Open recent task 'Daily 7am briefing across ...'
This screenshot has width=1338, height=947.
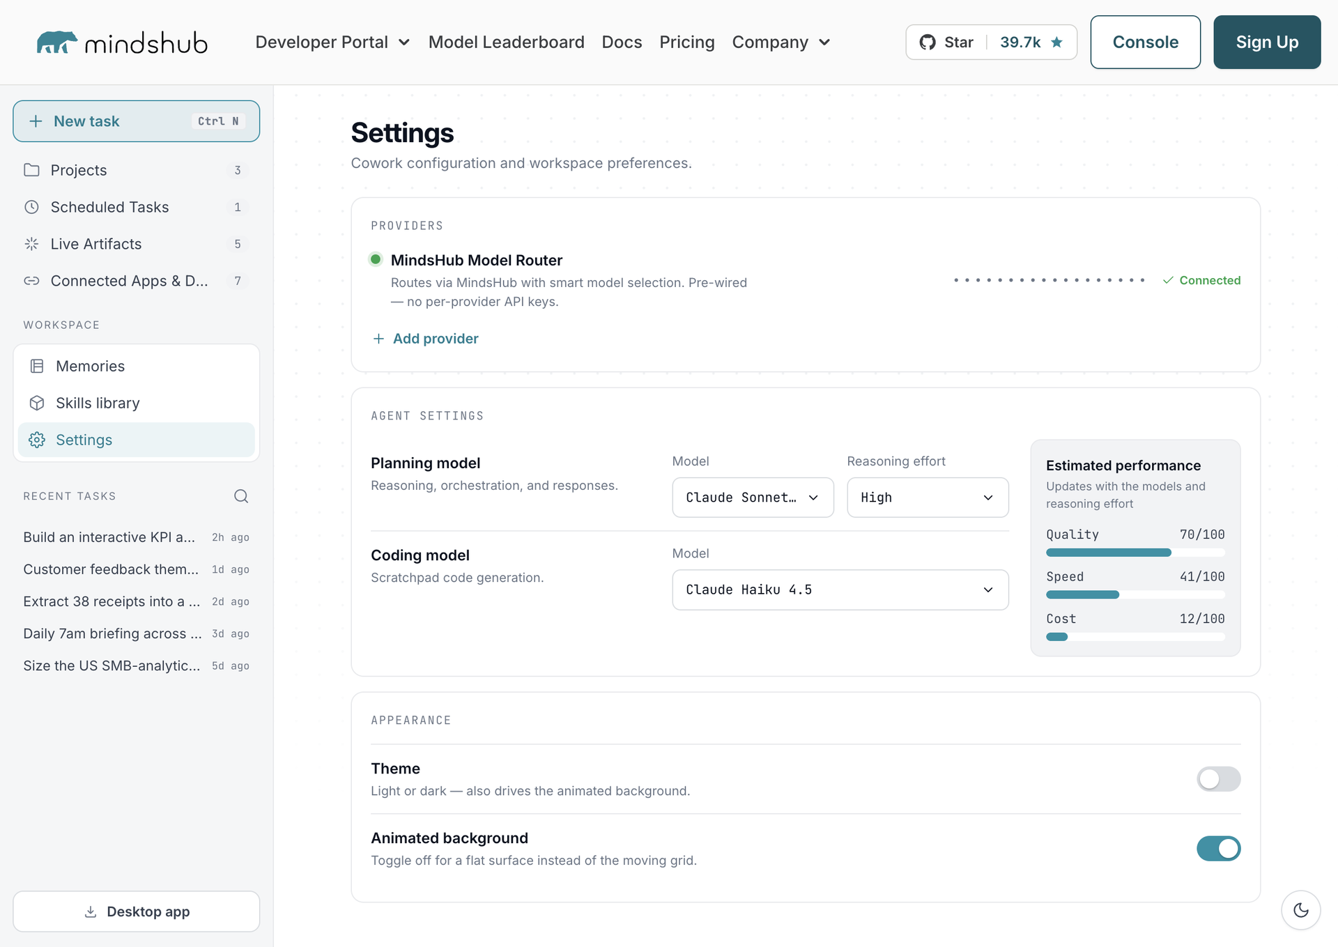[x=137, y=633]
